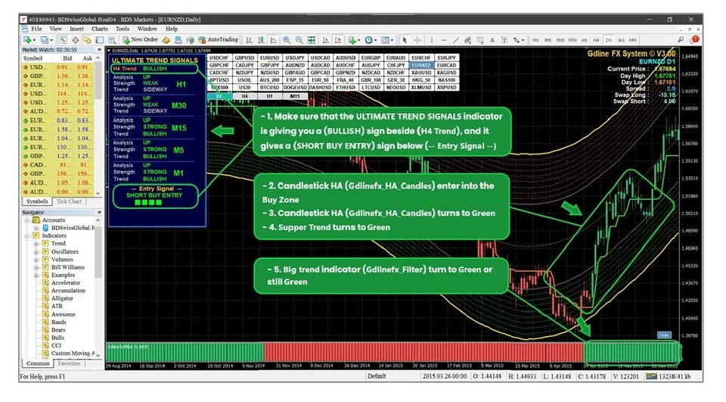Screen dimensions: 726x402
Task: Switch to MN timeframe in toolbar
Action: pyautogui.click(x=633, y=40)
